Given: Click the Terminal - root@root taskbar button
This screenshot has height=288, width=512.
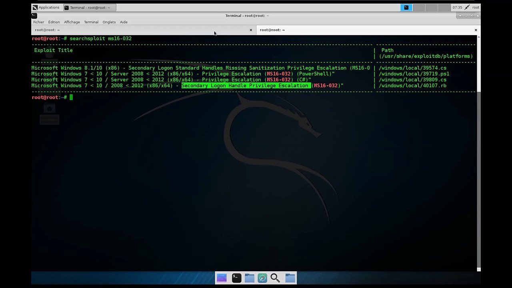Looking at the screenshot, I should point(90,7).
